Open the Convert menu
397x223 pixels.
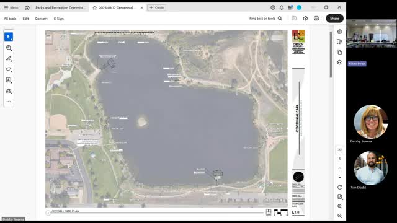[x=41, y=19]
